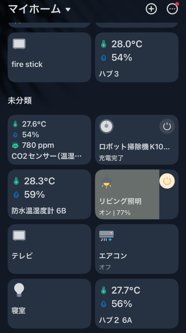Open the ハブ3 temperature card

pos(137,57)
